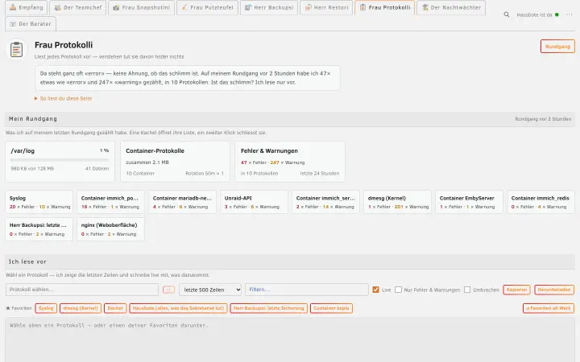Viewport: 580px width, 362px height.
Task: Select the Syslog favorite chip
Action: (x=46, y=308)
